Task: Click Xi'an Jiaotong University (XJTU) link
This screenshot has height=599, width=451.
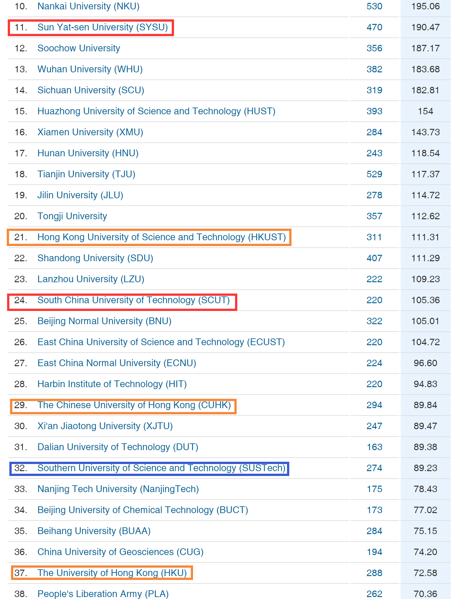Action: click(x=105, y=426)
